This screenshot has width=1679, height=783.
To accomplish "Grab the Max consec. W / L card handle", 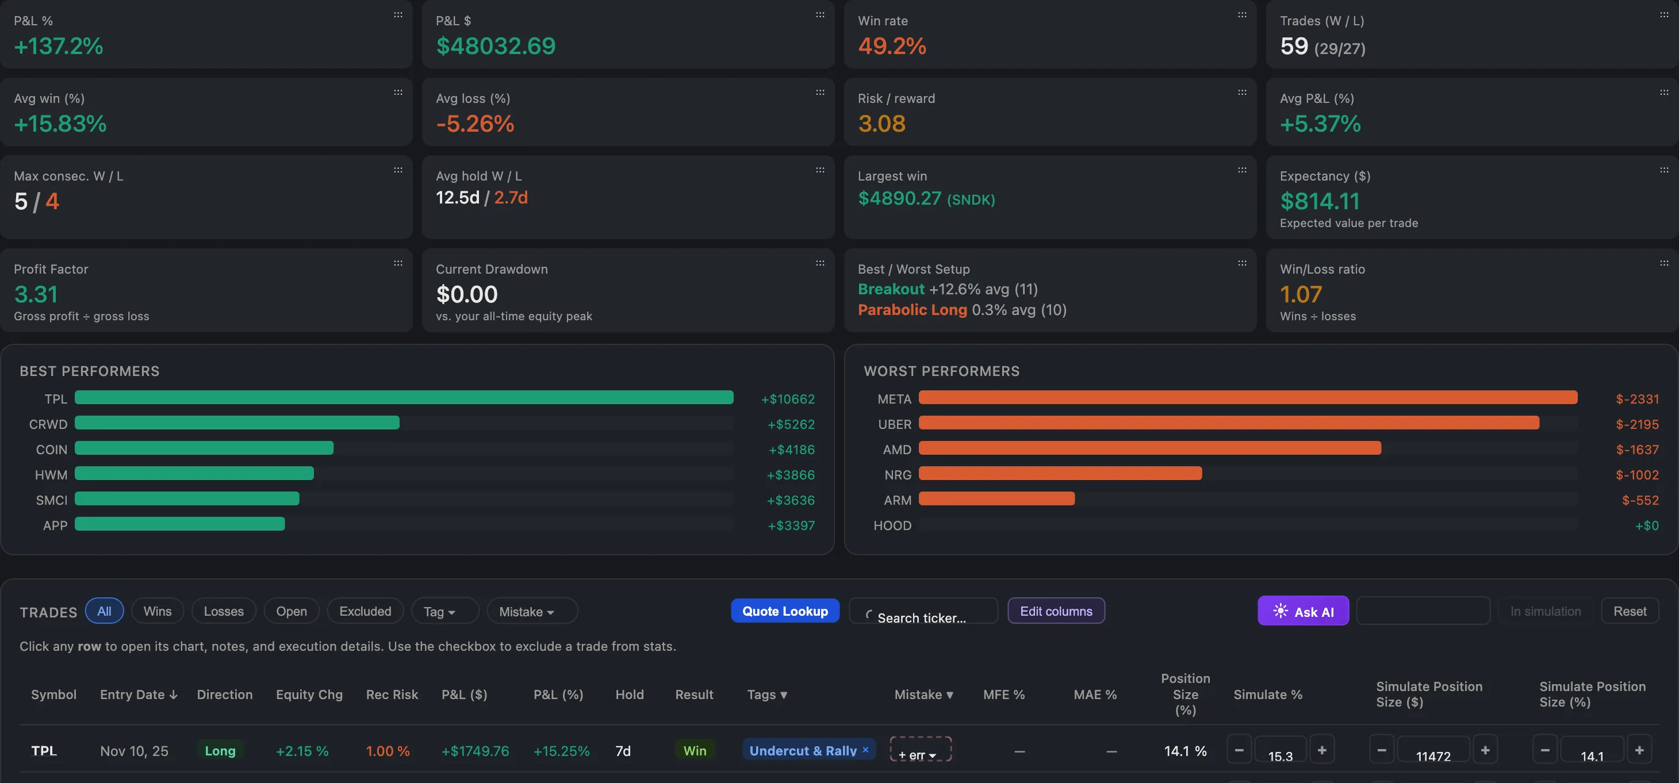I will (397, 170).
